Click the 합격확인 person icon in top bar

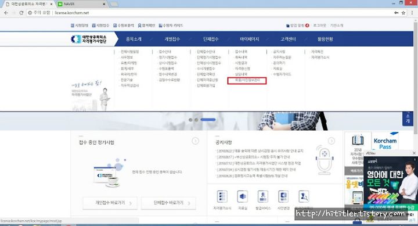(x=139, y=26)
